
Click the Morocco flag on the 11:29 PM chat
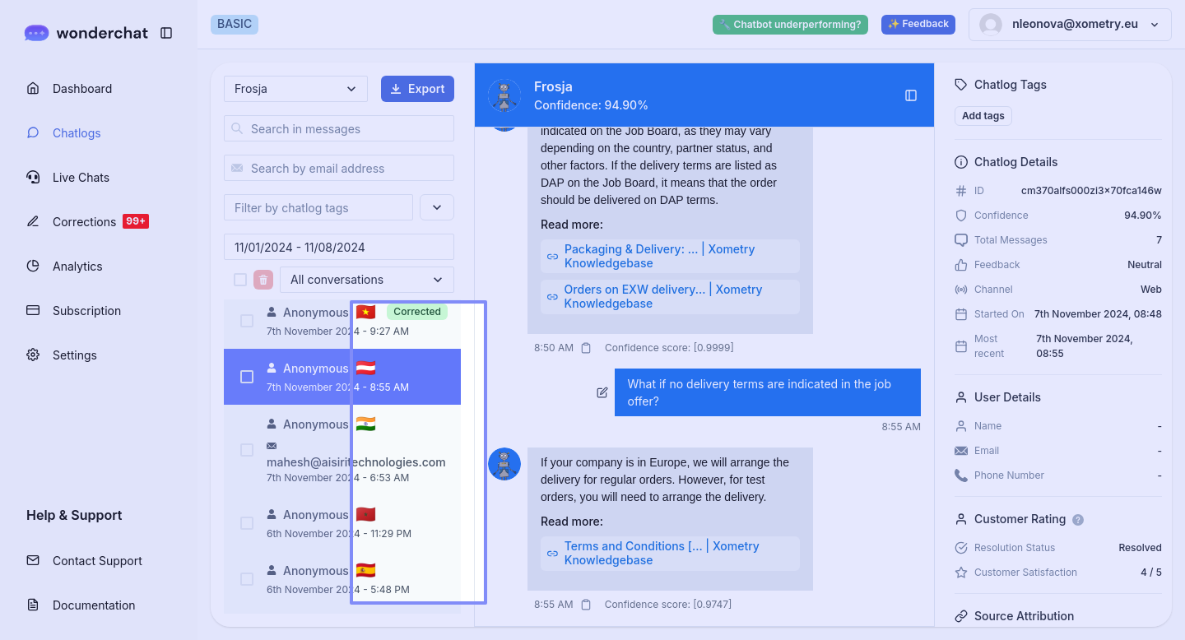click(365, 514)
